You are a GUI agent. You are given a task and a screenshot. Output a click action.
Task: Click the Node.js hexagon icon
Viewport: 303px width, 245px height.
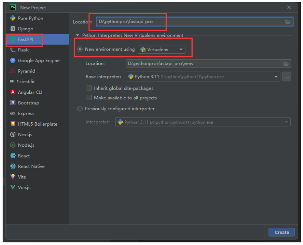(13, 145)
